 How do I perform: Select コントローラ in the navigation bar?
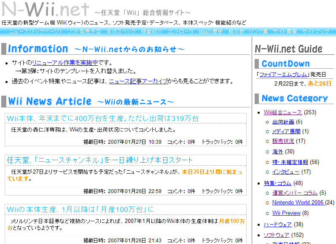tap(180, 32)
